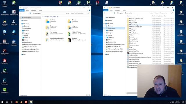This screenshot has width=186, height=104.
Task: Click the horizontal scrollbar in the Documentos window
Action: (x=132, y=93)
